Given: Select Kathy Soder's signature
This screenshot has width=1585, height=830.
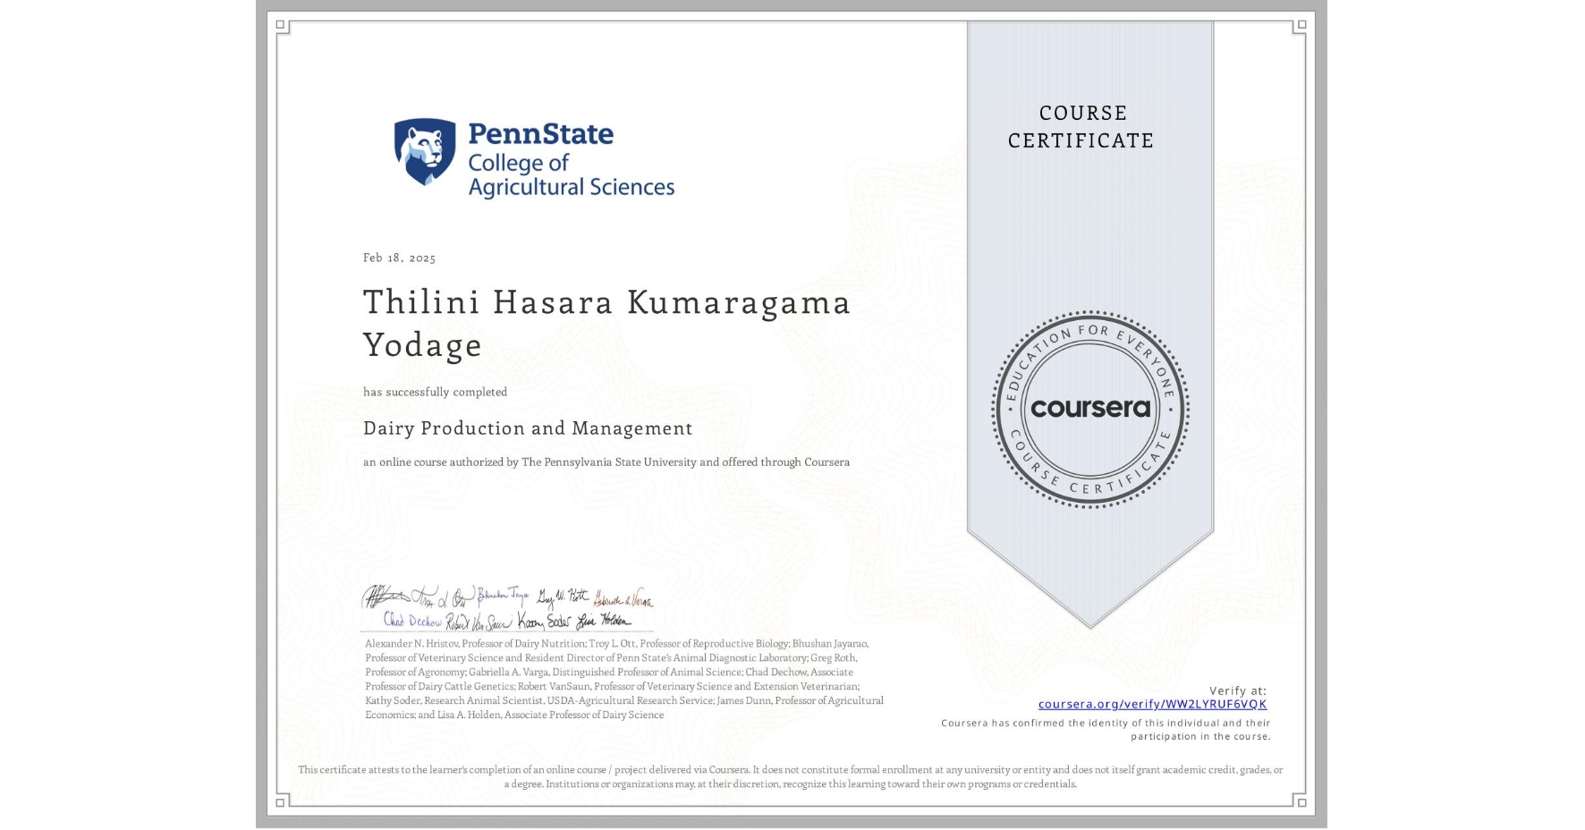Looking at the screenshot, I should (x=546, y=621).
